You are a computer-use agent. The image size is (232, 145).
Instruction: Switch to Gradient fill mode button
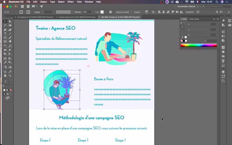8,90
